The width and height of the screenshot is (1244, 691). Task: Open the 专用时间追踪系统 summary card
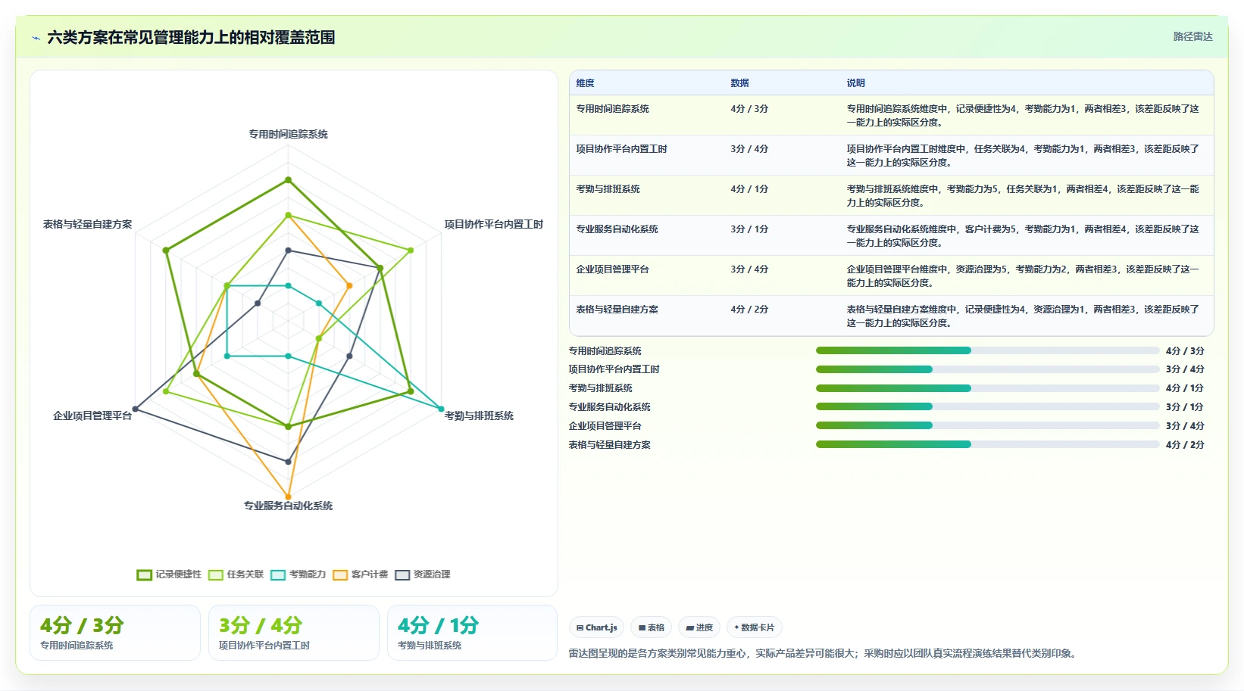coord(115,633)
